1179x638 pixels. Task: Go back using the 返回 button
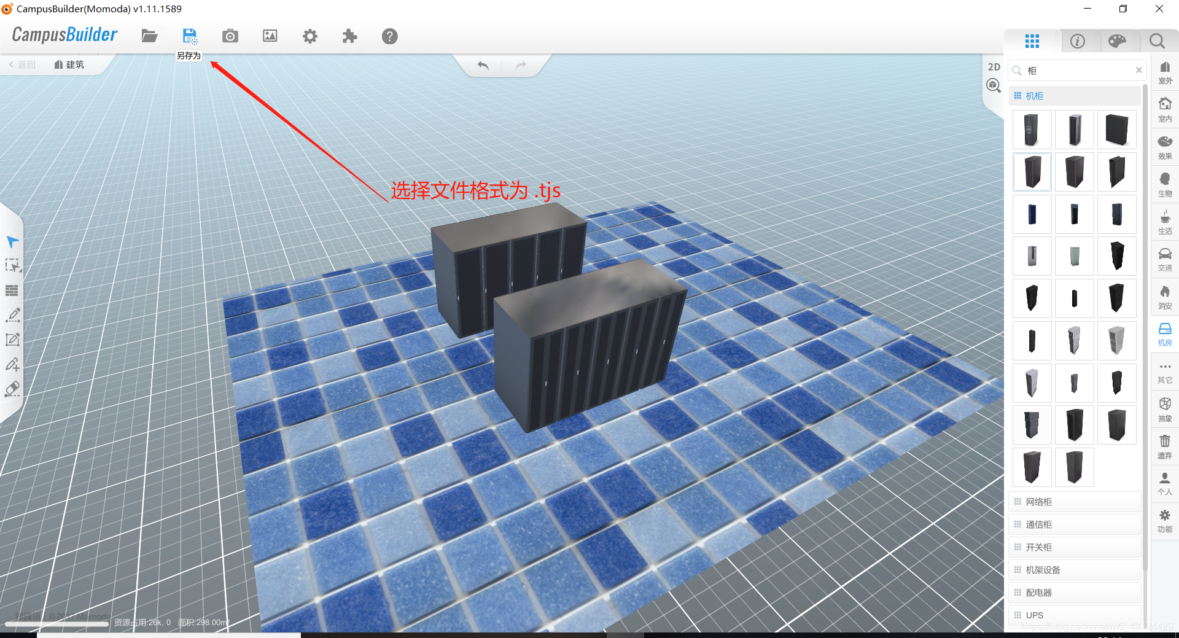tap(23, 64)
